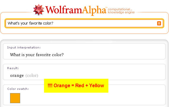Click the gray "(color)" qualifier text
169x107 pixels.
tap(32, 76)
